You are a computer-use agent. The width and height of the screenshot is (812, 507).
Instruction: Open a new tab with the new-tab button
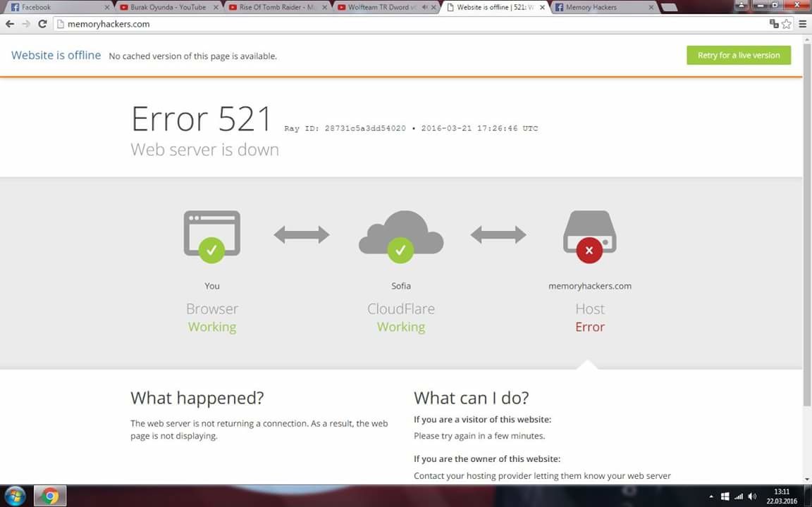point(670,8)
